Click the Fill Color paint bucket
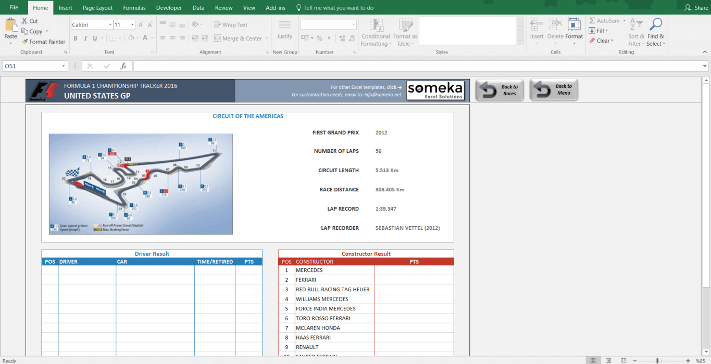This screenshot has height=364, width=711. tap(131, 38)
